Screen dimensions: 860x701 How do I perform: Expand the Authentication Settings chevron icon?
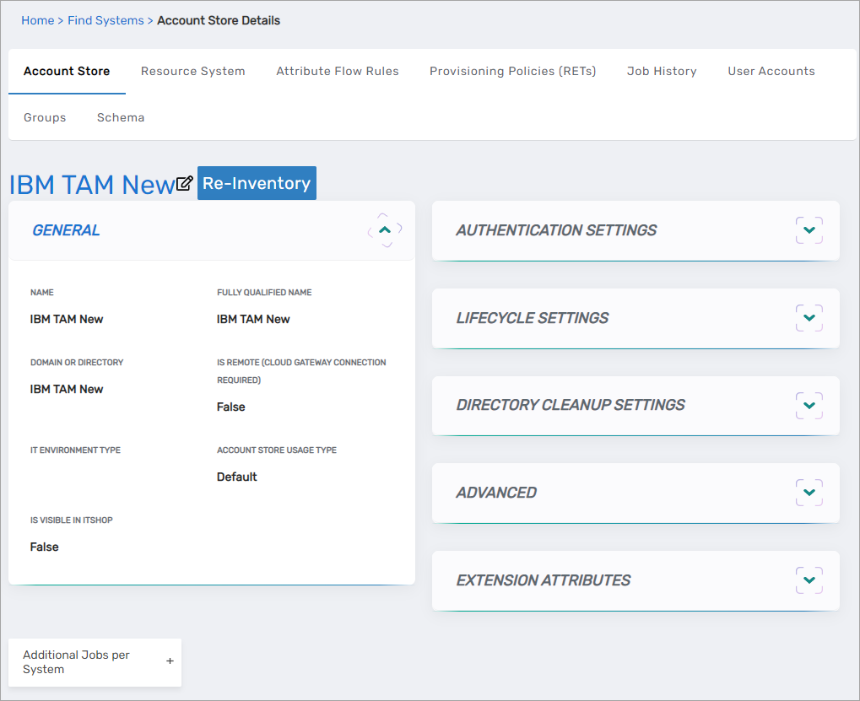pos(809,230)
